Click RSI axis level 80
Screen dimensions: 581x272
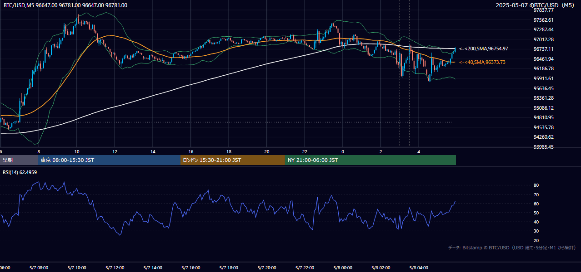tap(536, 185)
